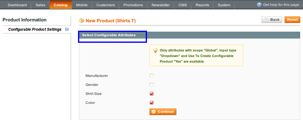The width and height of the screenshot is (303, 120).
Task: Click the checkmark icon on Continue button
Action: coord(154,112)
